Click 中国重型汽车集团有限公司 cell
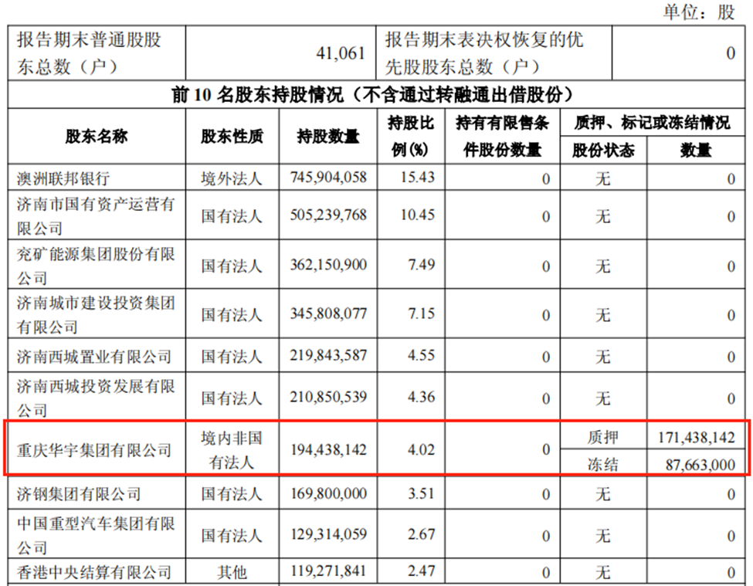This screenshot has height=586, width=753. click(x=96, y=535)
